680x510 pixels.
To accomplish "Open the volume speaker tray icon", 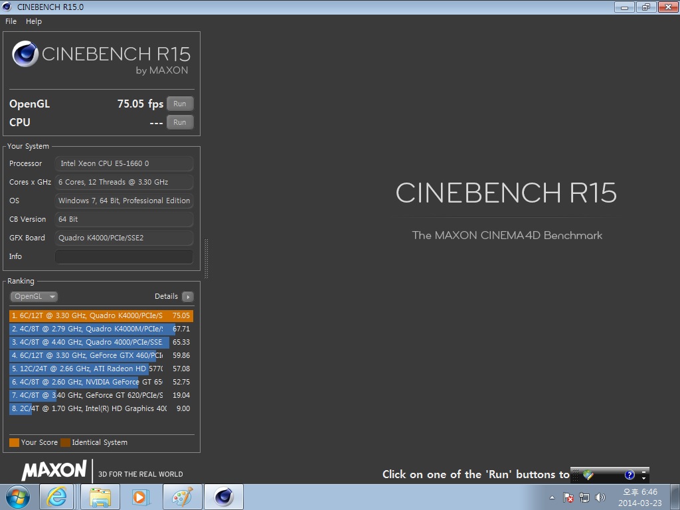I will tap(600, 497).
